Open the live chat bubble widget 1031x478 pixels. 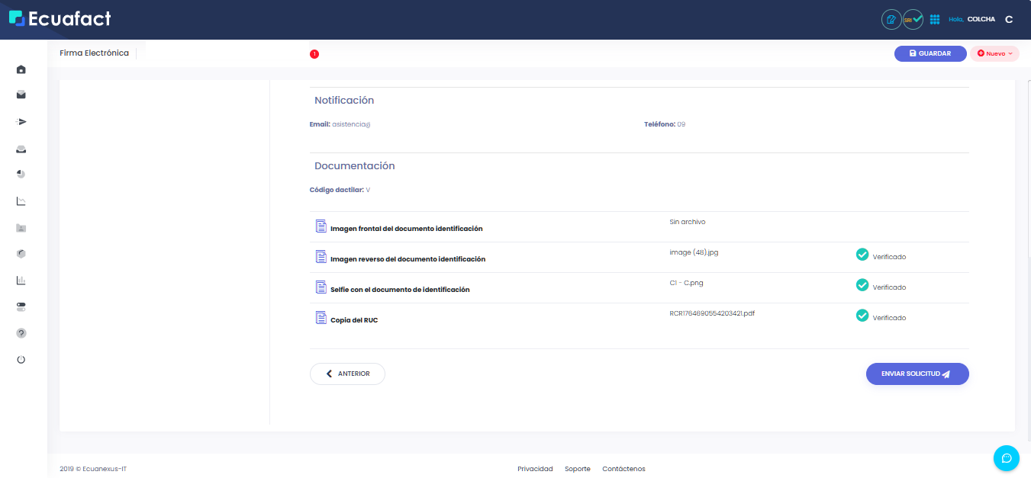(1006, 457)
